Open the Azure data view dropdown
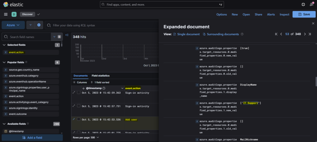This screenshot has width=317, height=142. [13, 25]
